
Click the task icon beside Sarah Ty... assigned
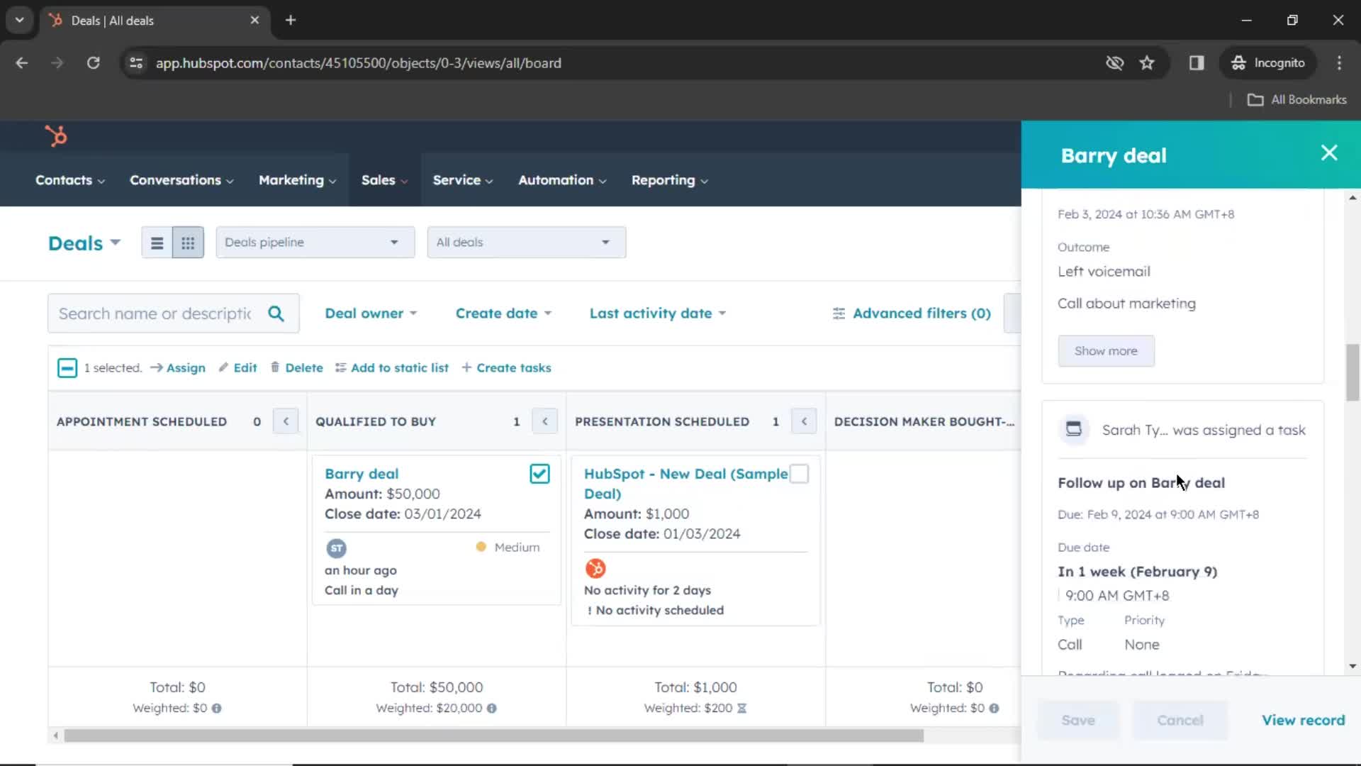(1074, 429)
